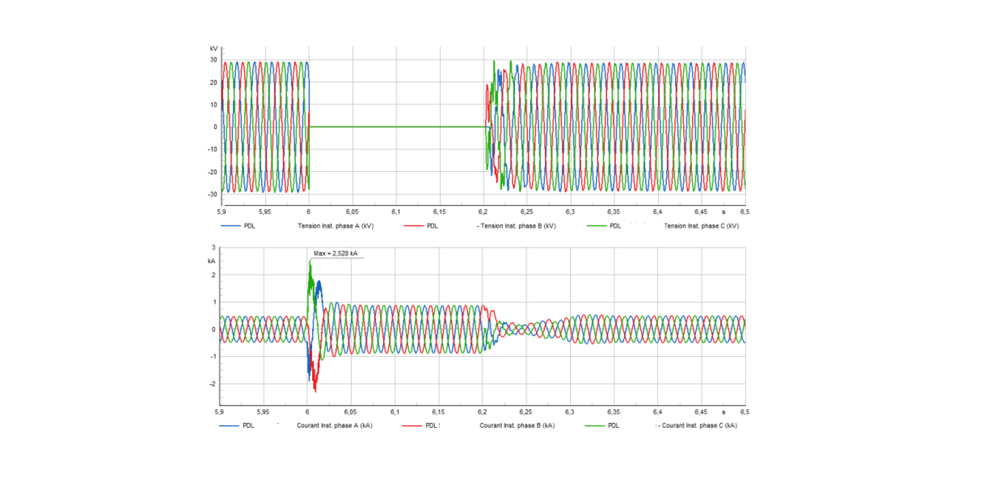Click the blue line swatch for Courant phase A
982x483 pixels.
230,426
